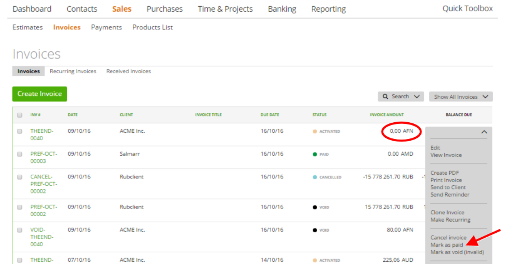This screenshot has height=264, width=513.
Task: Open the Quick Toolbox
Action: pos(468,8)
